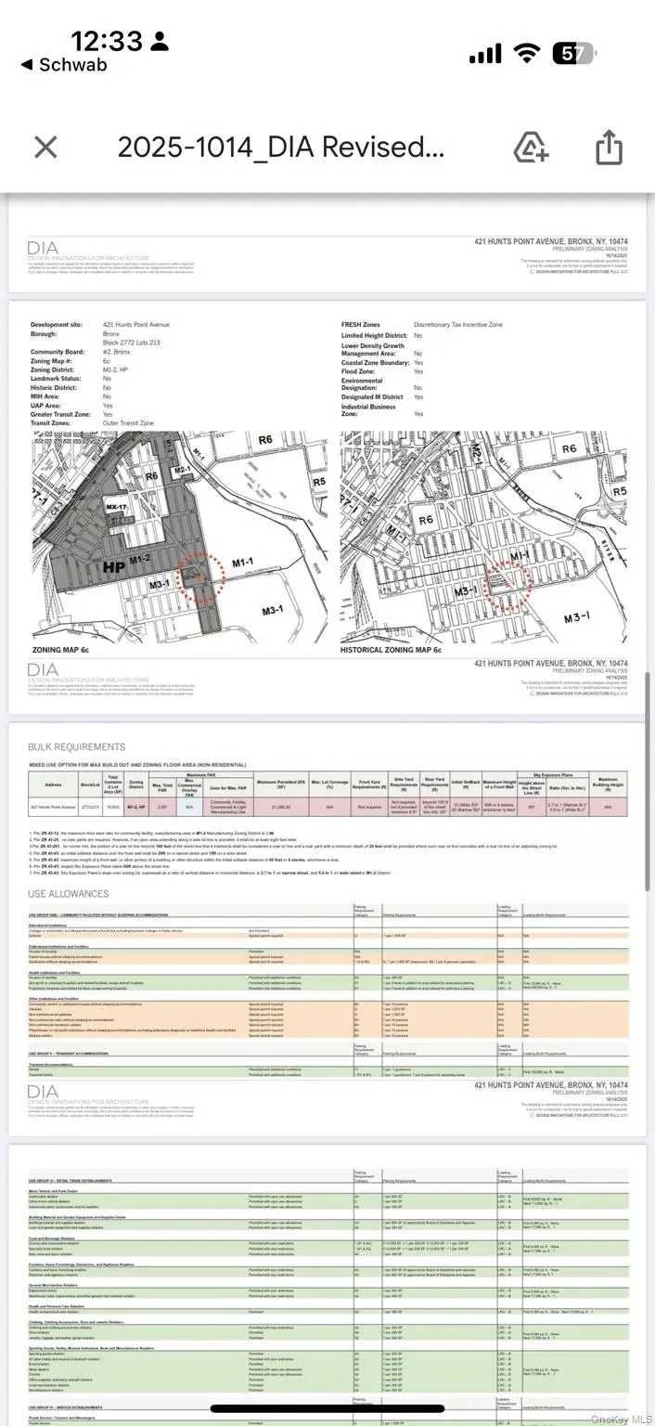Tap the 12:33 clock in status bar
Screen dimensions: 655x1426
pos(106,41)
